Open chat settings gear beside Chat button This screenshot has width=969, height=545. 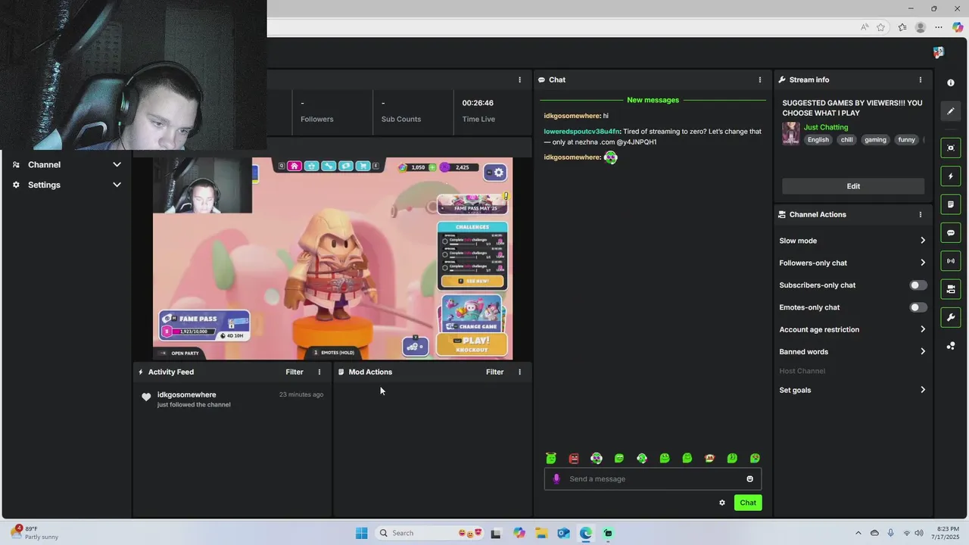pos(722,503)
